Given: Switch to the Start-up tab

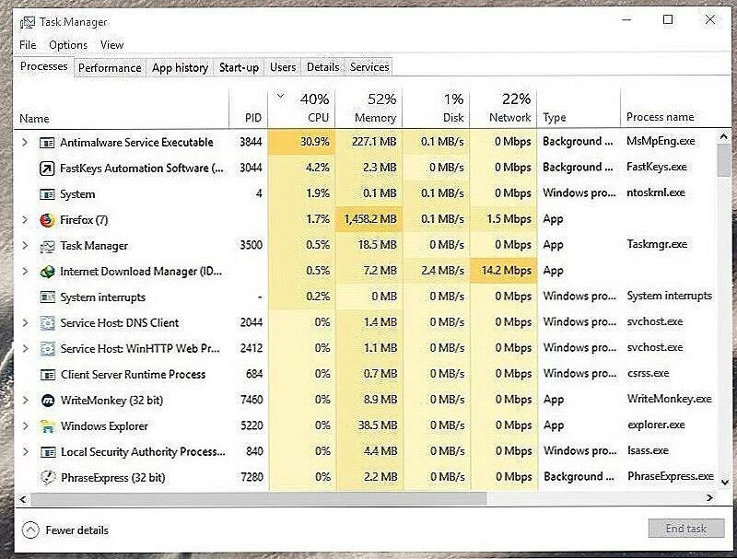Looking at the screenshot, I should pos(239,67).
